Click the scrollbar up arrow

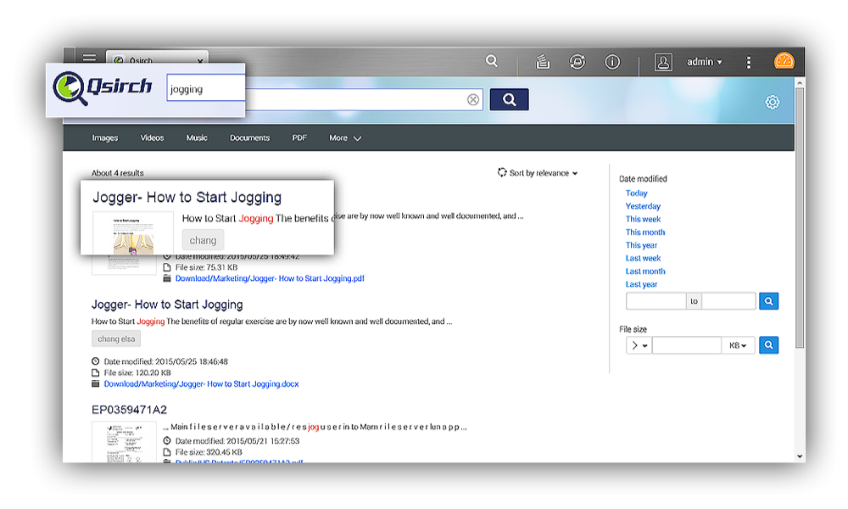click(800, 83)
